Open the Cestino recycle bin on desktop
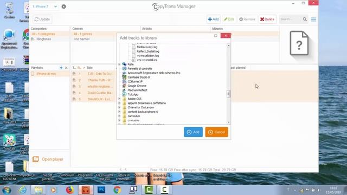The image size is (347, 195). (9, 10)
